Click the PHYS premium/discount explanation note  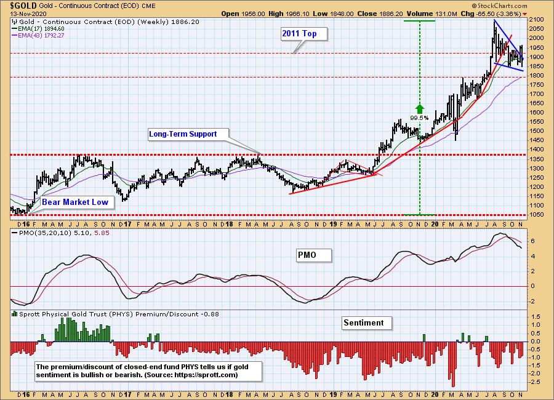point(148,371)
